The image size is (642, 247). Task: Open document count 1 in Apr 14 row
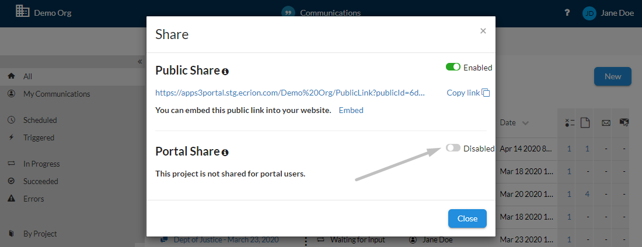[x=587, y=149]
